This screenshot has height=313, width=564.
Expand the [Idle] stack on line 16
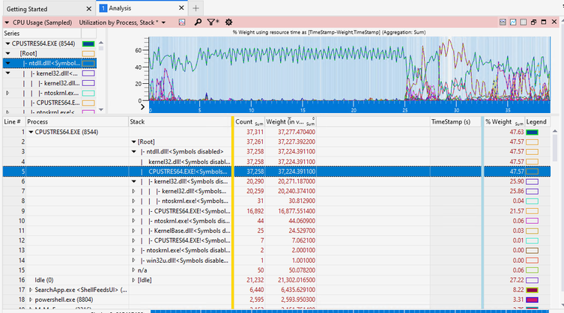134,280
